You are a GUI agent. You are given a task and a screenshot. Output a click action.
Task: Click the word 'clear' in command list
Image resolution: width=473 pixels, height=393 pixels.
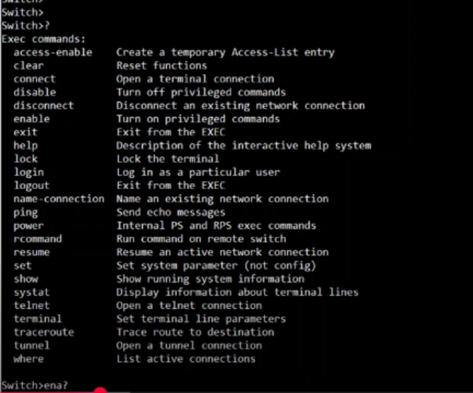pyautogui.click(x=28, y=66)
